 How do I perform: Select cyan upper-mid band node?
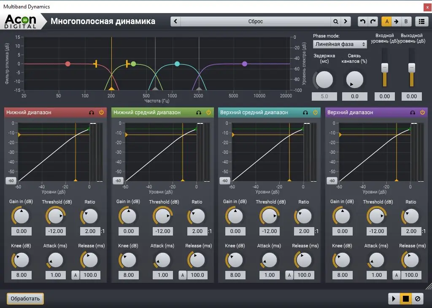point(177,64)
